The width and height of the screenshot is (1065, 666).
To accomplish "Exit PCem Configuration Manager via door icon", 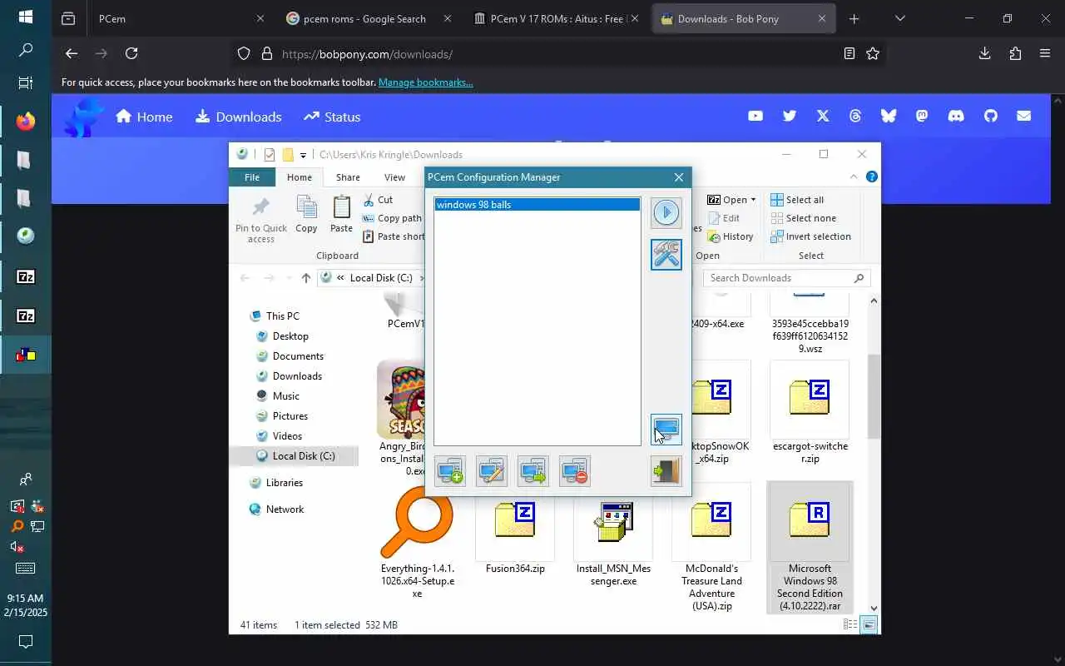I will (x=666, y=471).
